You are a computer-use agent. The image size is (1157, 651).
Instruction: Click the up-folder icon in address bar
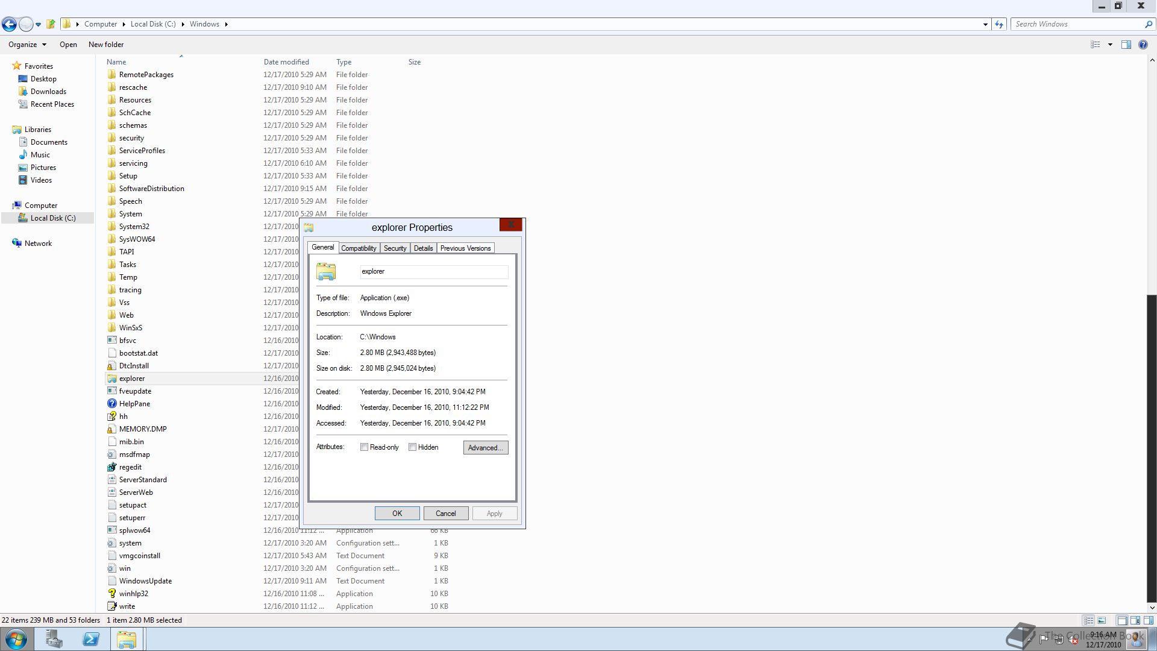(x=51, y=24)
